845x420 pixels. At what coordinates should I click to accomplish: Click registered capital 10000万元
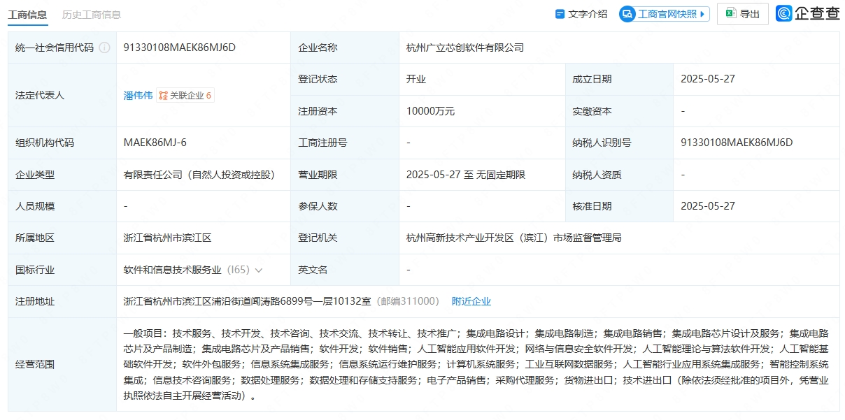(430, 111)
